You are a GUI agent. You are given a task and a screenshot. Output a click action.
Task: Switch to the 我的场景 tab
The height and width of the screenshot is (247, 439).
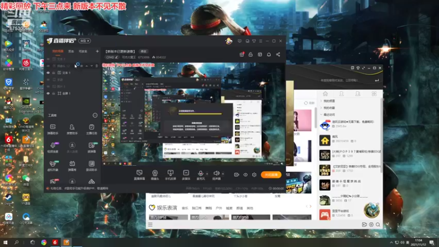[58, 52]
